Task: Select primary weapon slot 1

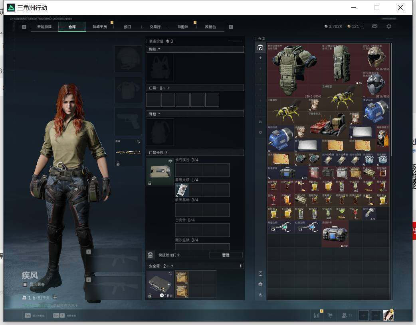Action: 113,260
